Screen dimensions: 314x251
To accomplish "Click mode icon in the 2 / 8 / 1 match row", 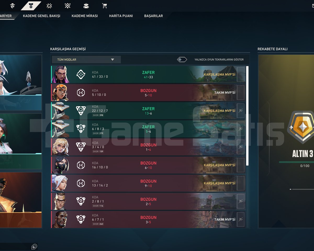I will pyautogui.click(x=81, y=201).
